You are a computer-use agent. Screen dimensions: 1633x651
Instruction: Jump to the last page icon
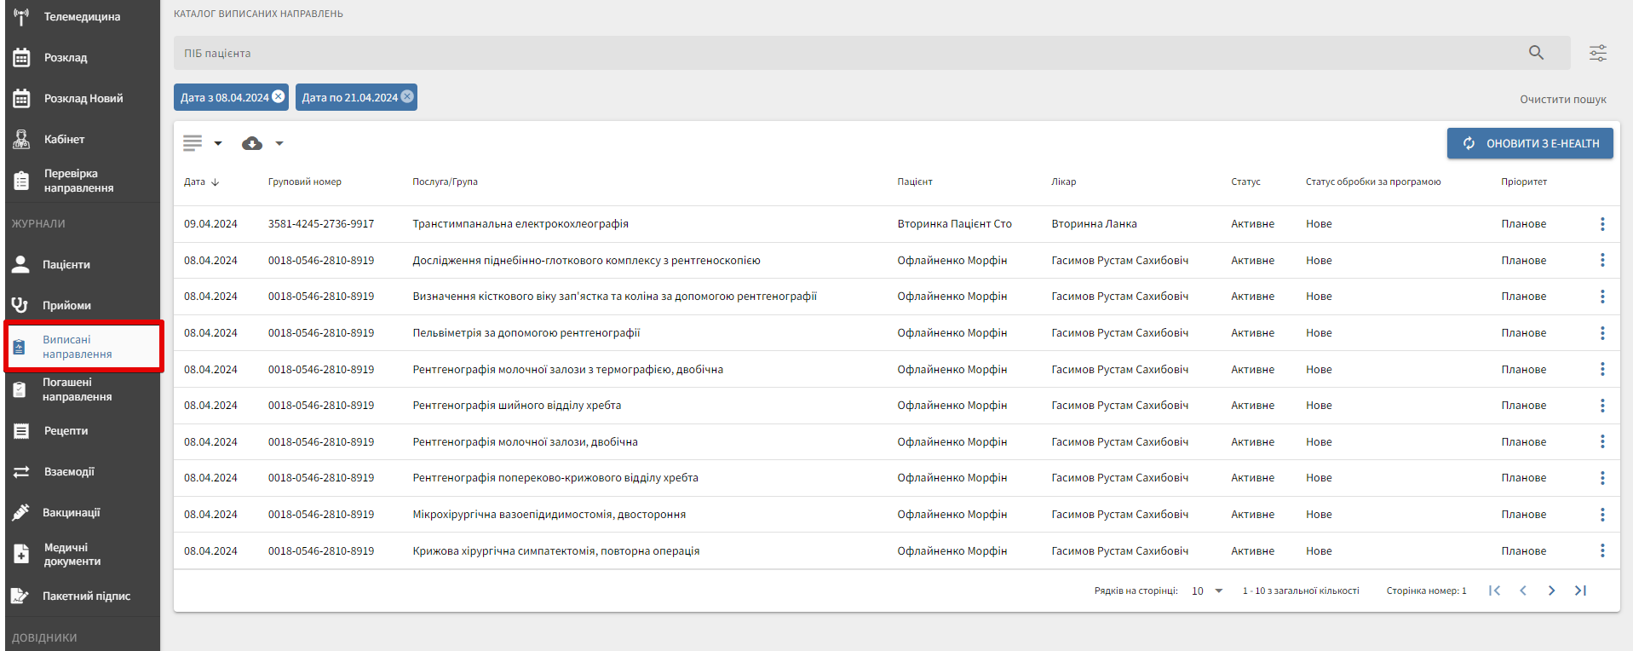[1580, 591]
